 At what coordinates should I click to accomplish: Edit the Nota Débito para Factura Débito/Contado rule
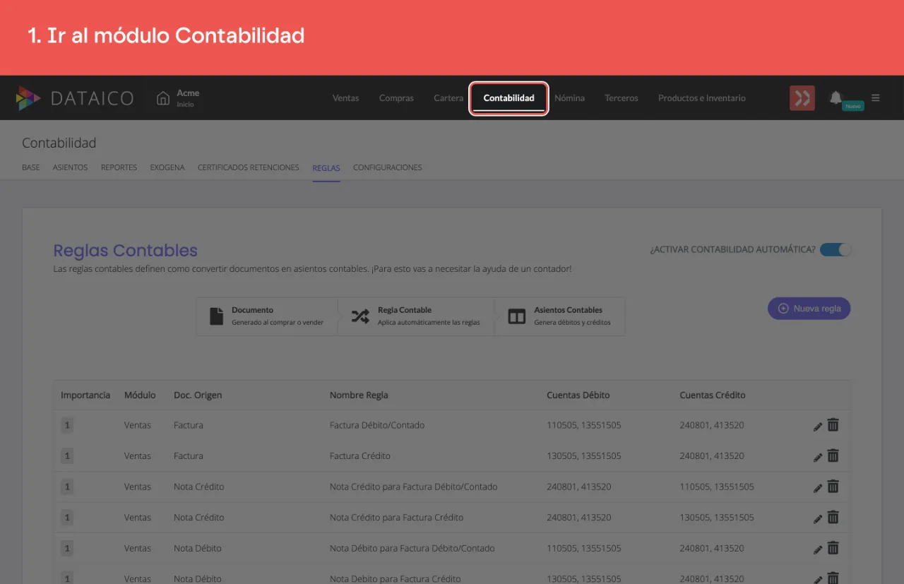(818, 549)
